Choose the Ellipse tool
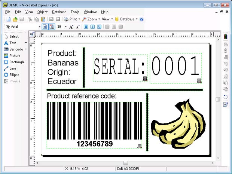This screenshot has width=232, height=174. click(x=12, y=75)
